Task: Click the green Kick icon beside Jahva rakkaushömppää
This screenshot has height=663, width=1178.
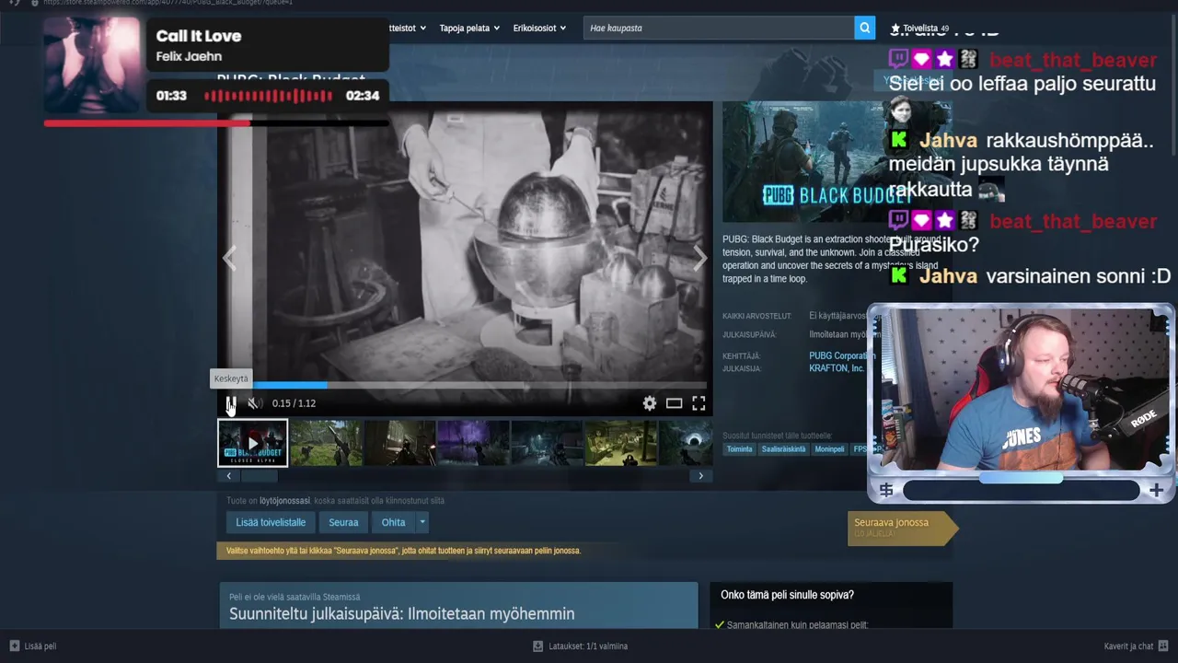Action: (x=900, y=141)
